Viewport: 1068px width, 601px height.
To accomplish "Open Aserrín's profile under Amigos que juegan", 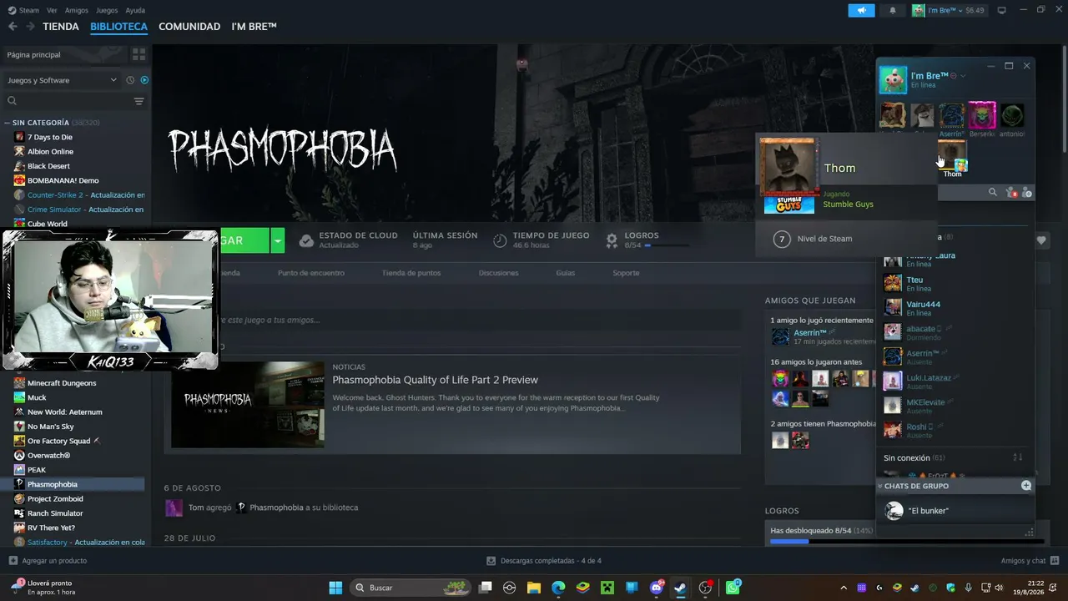I will 809,333.
